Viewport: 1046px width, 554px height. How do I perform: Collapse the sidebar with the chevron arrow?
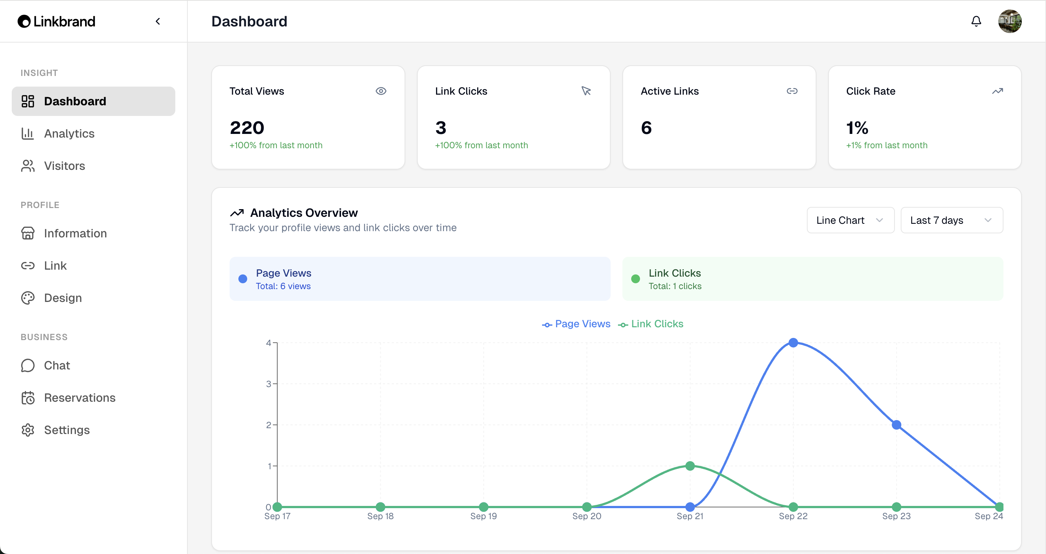point(158,21)
